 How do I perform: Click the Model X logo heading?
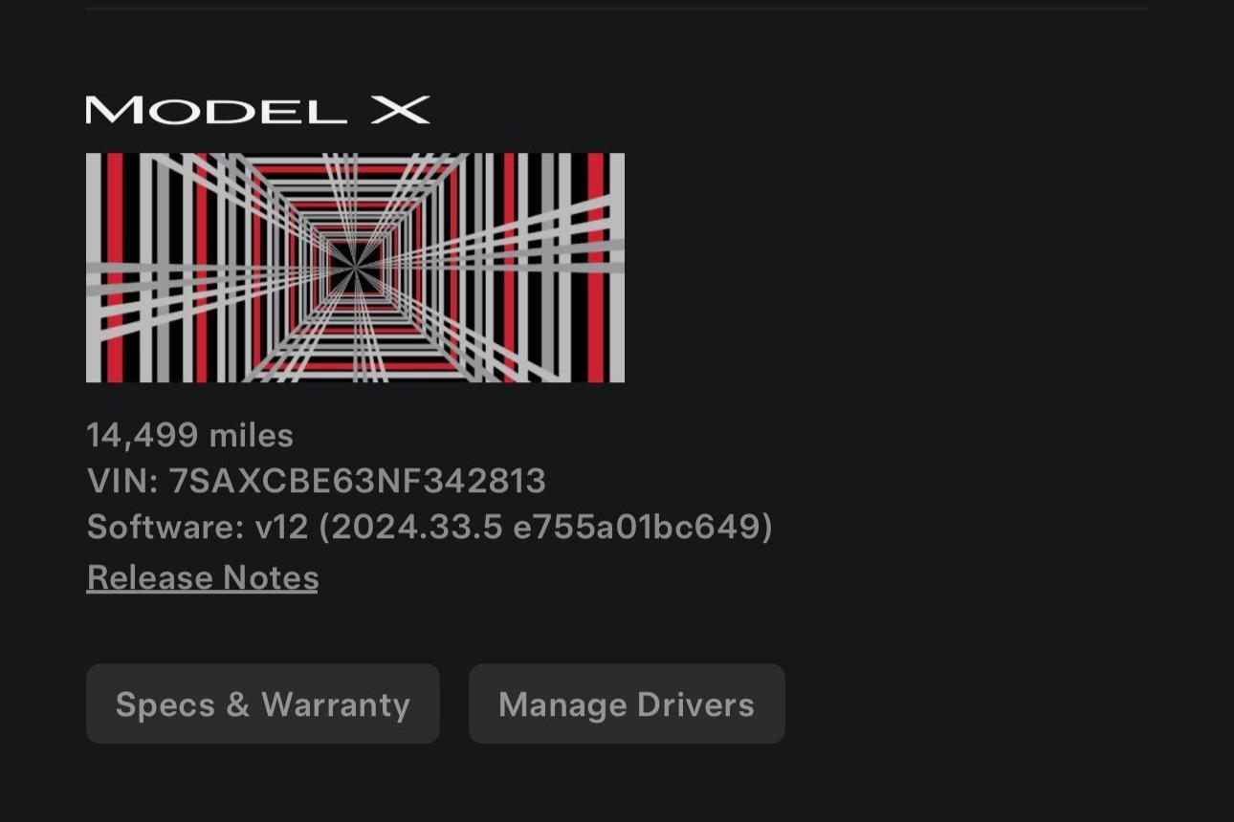[258, 110]
